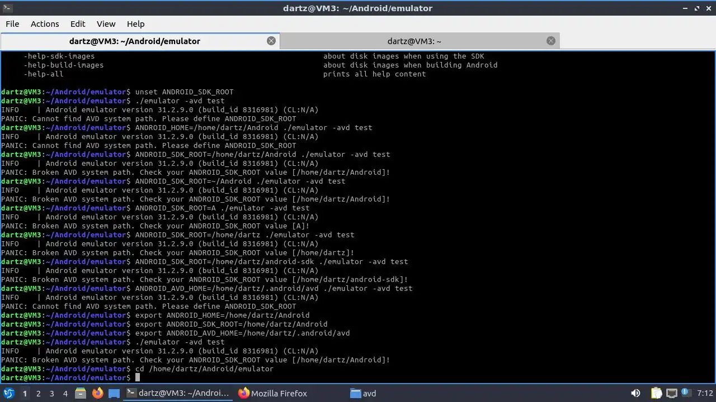Open the View menu
This screenshot has height=402, width=716.
[x=106, y=24]
